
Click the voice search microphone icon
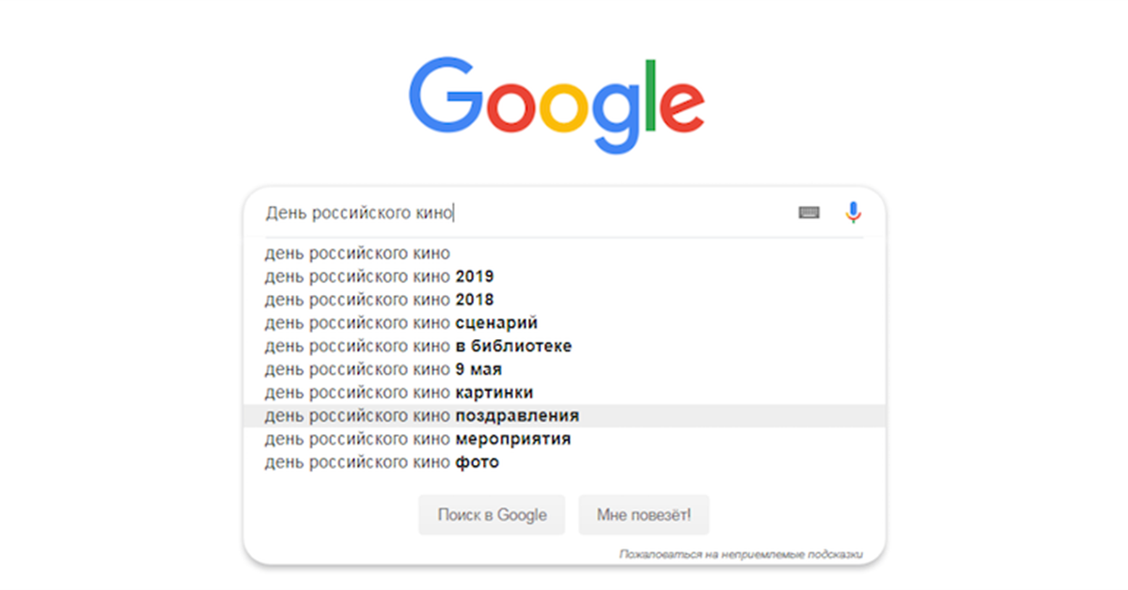click(853, 213)
